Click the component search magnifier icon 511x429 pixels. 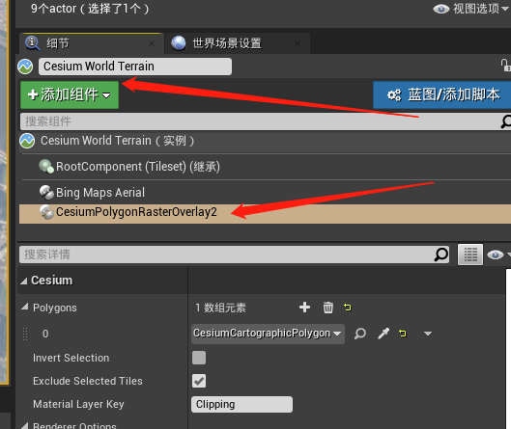pyautogui.click(x=506, y=121)
